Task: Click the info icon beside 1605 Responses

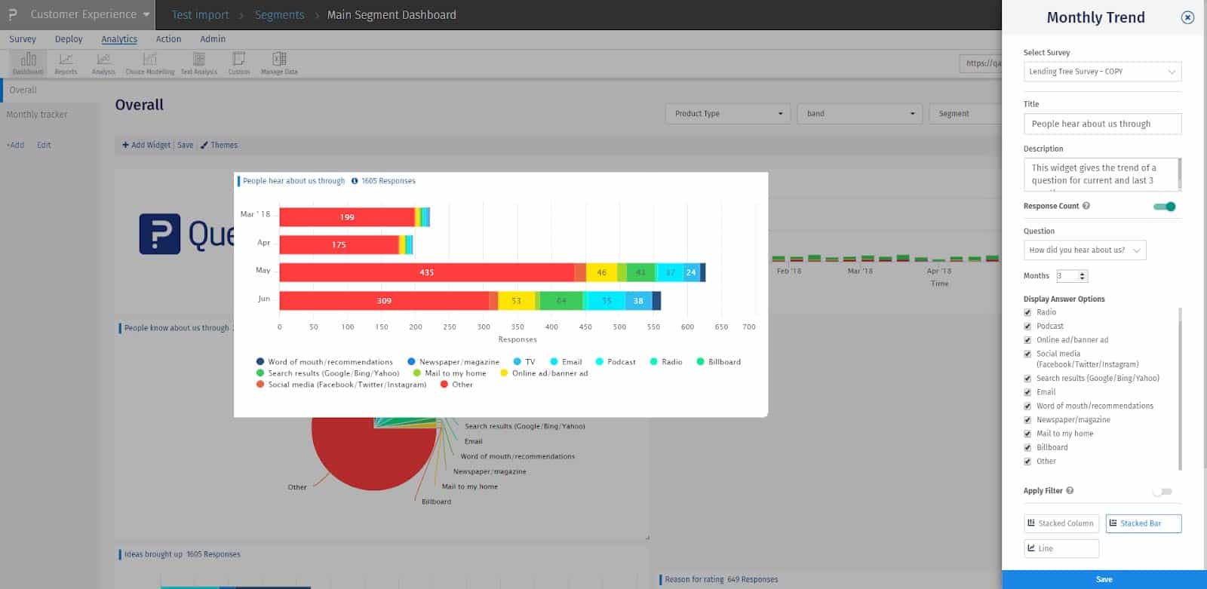Action: click(x=355, y=181)
